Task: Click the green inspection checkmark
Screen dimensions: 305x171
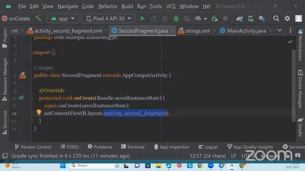Action: coord(290,42)
